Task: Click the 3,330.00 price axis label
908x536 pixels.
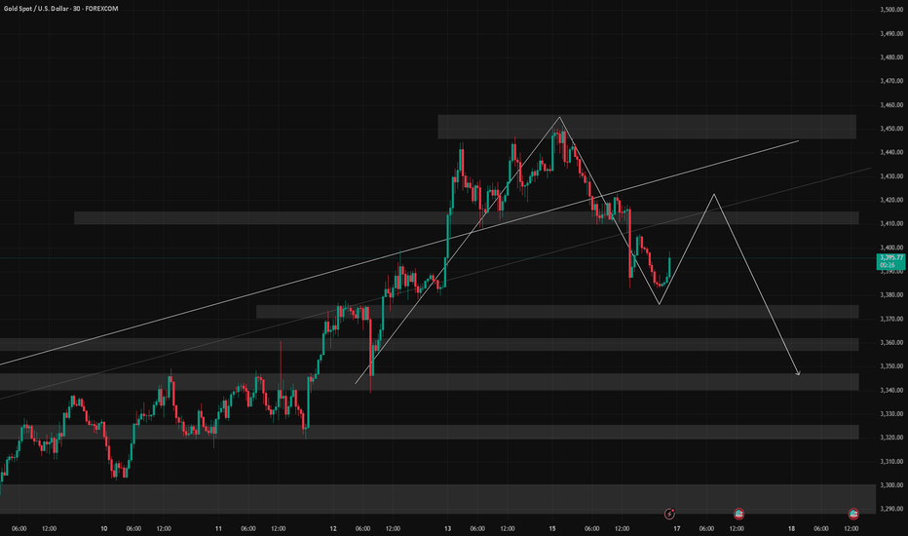Action: pos(891,414)
